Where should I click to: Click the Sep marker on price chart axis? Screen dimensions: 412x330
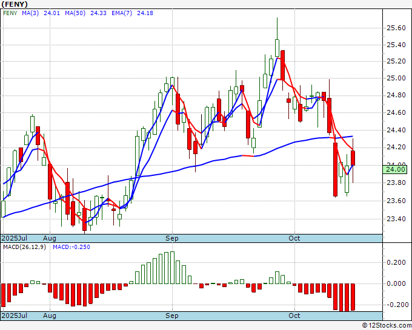(173, 238)
